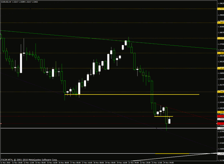Click the 1.3714 price scale value
This screenshot has width=224, height=164.
[221, 50]
